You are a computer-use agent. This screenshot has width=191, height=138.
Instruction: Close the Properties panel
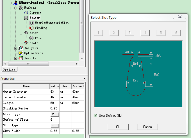(85, 79)
